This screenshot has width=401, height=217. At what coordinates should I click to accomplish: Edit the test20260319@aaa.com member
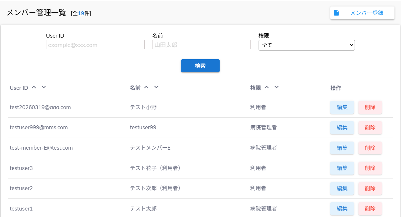pyautogui.click(x=342, y=107)
